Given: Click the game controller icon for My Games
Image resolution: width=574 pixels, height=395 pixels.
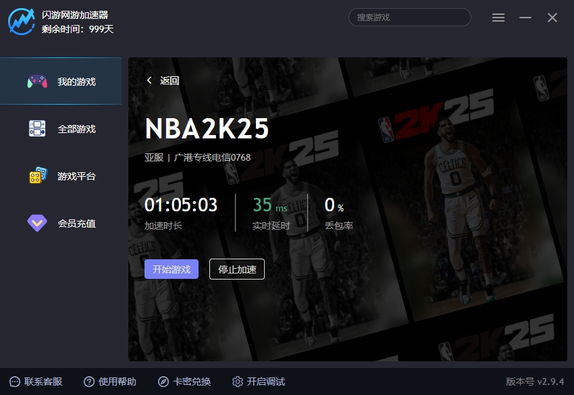Looking at the screenshot, I should pos(37,82).
